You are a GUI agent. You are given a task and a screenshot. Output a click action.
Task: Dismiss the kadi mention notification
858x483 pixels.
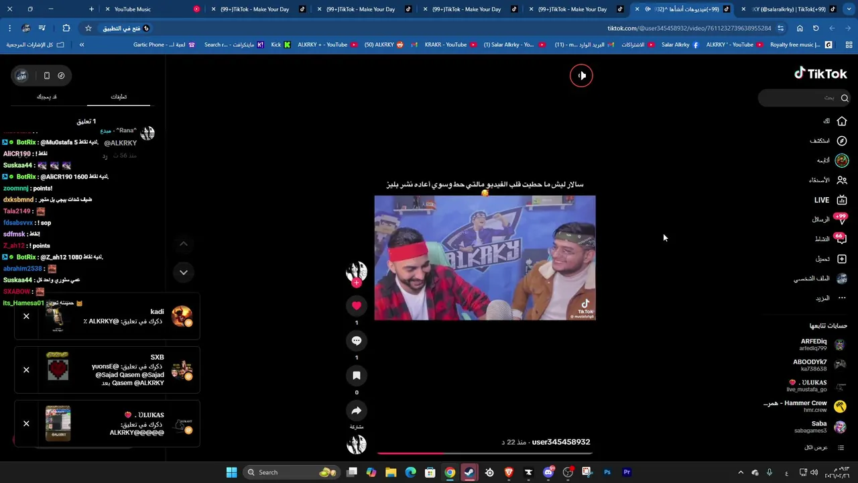click(26, 316)
